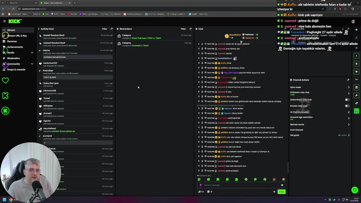Viewport: 361px width, 203px height.
Task: Open the KeyGivers bookmark folder
Action: (116, 14)
